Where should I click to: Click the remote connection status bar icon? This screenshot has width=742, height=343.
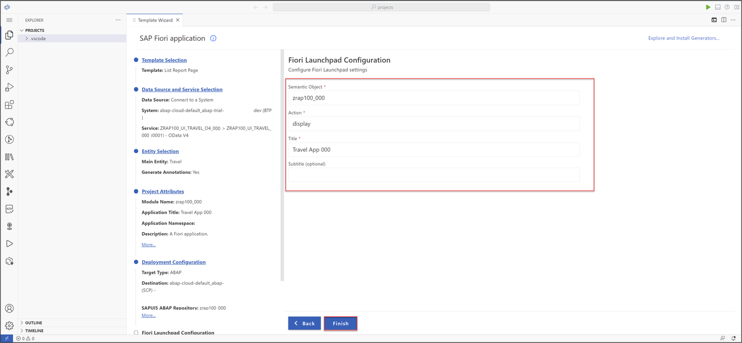pos(7,338)
